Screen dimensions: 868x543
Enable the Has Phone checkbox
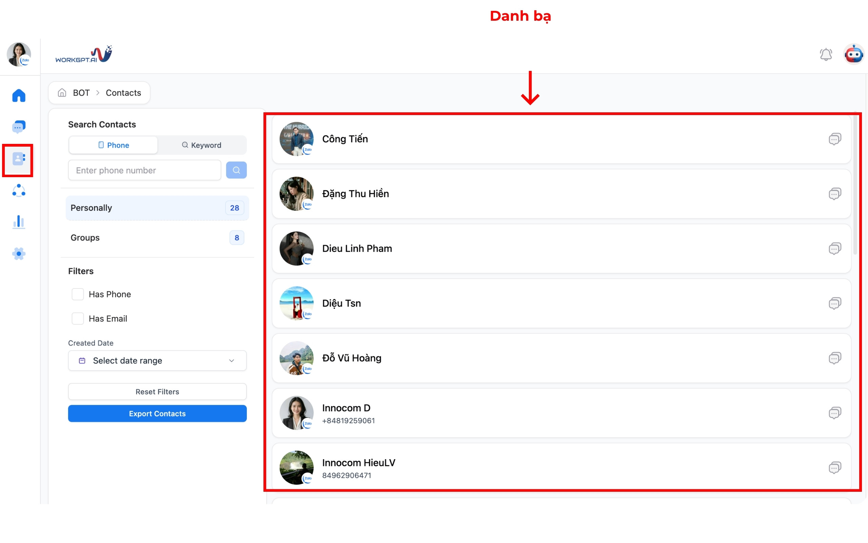(x=78, y=294)
